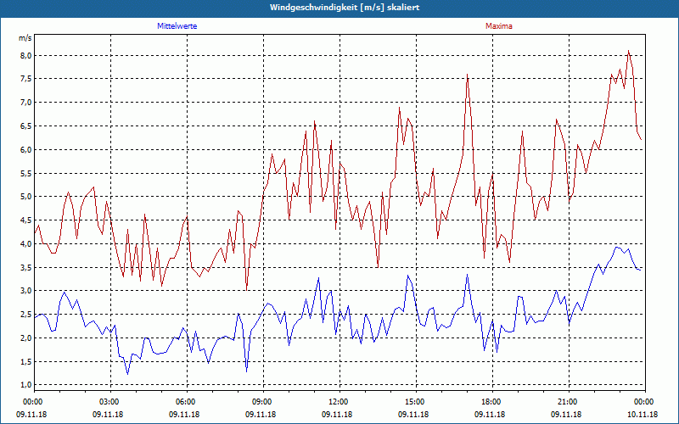This screenshot has height=424, width=679.
Task: Click the 7,5 y-axis value
Action: 25,79
